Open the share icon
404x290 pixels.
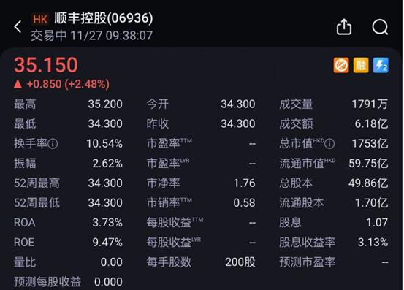pyautogui.click(x=344, y=26)
